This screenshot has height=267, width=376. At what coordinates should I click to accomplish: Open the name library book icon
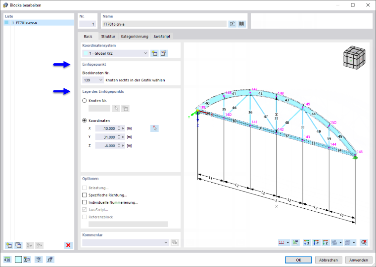242,24
